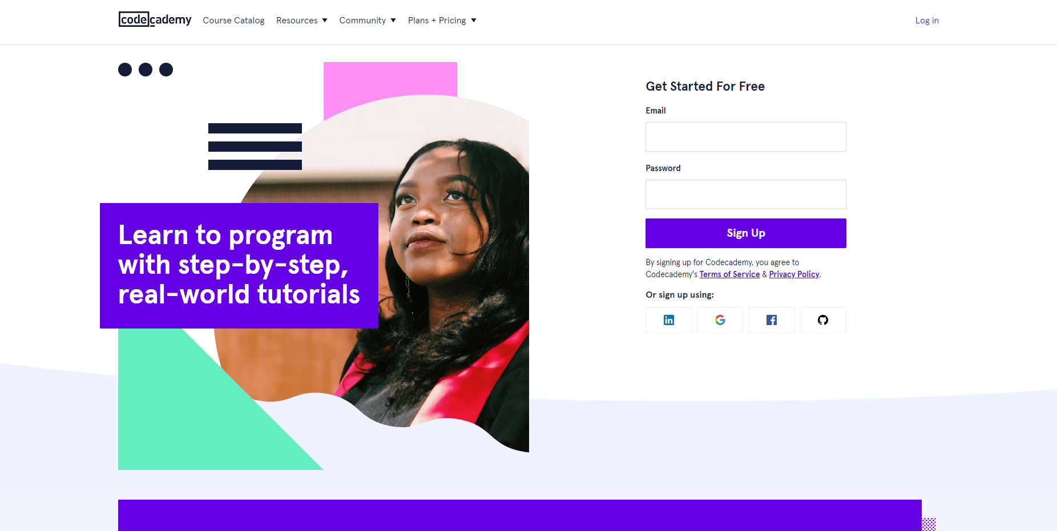This screenshot has width=1057, height=531.
Task: Click the Codecademy logo
Action: (155, 19)
